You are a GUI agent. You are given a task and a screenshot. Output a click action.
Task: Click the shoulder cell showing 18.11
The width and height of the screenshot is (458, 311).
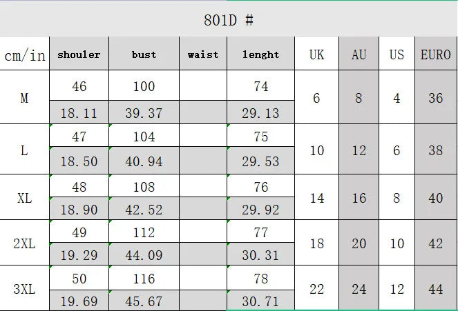[79, 113]
